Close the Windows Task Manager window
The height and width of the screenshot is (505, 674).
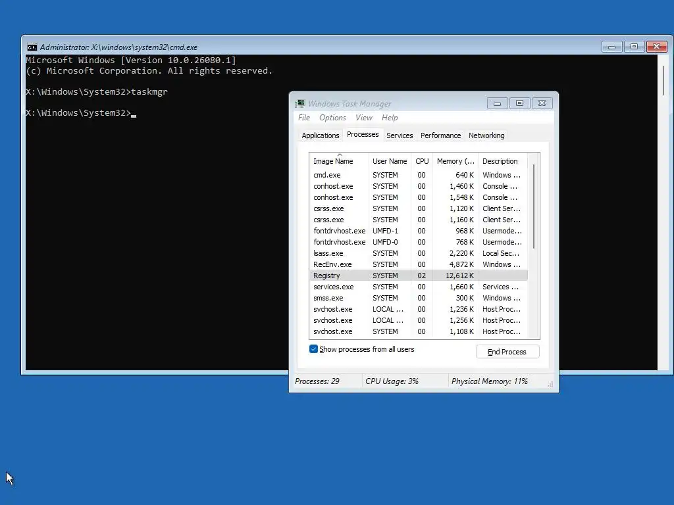[542, 103]
